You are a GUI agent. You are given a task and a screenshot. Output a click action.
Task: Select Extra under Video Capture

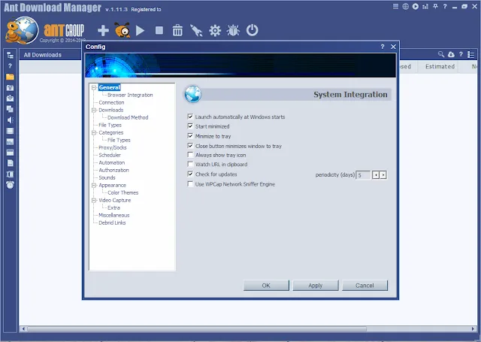click(x=113, y=207)
